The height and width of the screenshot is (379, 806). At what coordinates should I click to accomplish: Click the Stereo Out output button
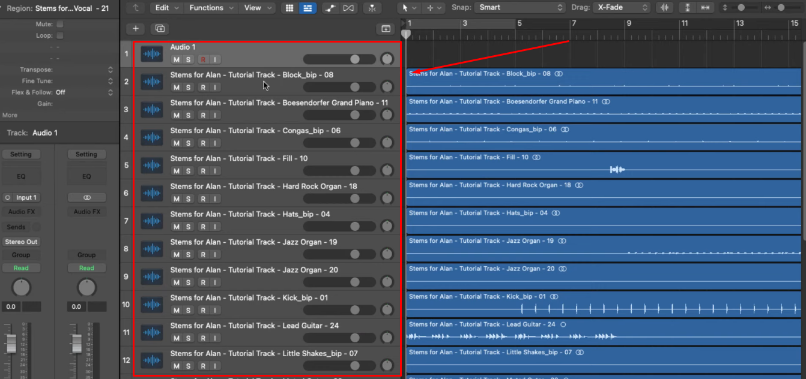(x=21, y=242)
